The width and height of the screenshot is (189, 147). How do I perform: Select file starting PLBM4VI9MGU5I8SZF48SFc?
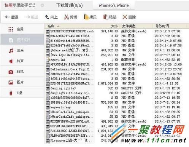pyautogui.click(x=71, y=136)
